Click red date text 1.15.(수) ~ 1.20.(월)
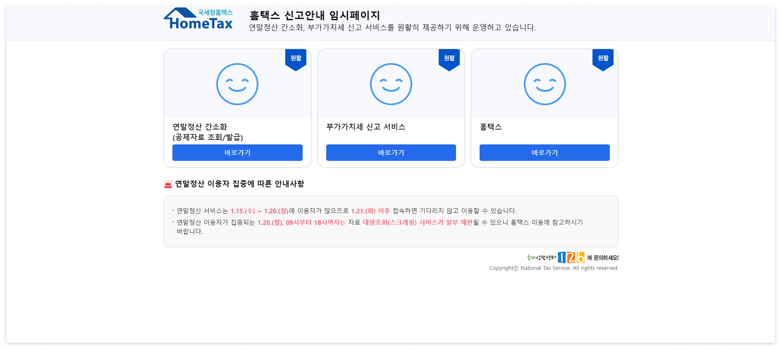 coord(260,211)
